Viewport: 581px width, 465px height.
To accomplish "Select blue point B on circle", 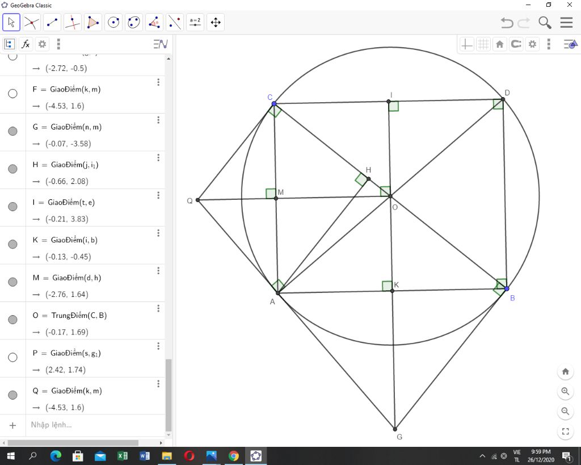I will (507, 288).
